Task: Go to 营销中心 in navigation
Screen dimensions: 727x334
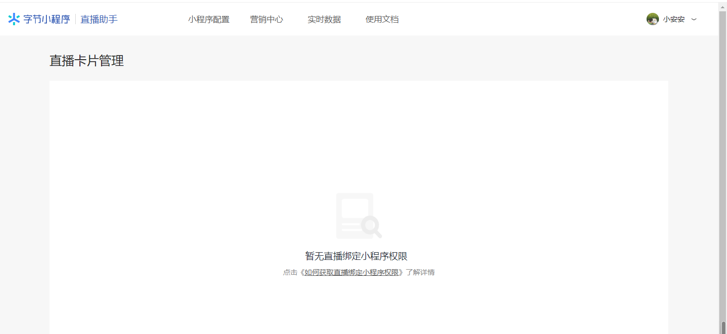Action: (x=267, y=20)
